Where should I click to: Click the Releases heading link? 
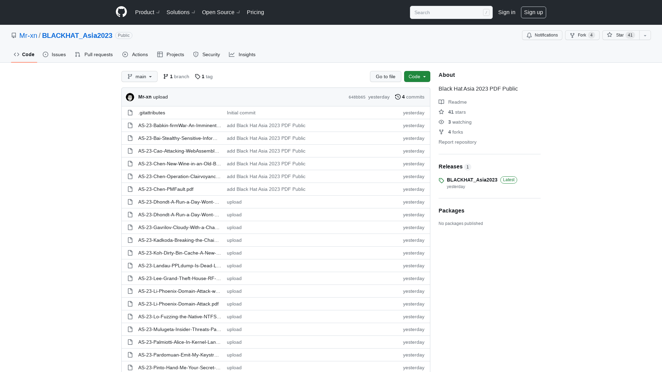click(451, 167)
